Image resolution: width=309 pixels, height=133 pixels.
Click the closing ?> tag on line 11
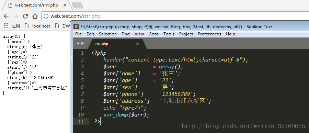coord(98,121)
